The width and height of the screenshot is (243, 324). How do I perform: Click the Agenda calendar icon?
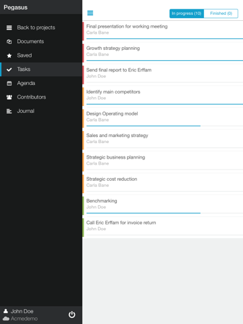coord(9,84)
